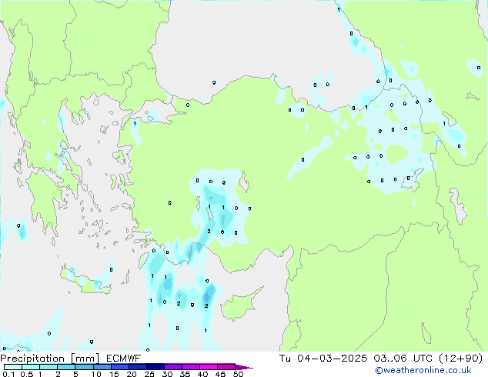Image resolution: width=488 pixels, height=377 pixels.
Task: Click the '30' legend value label
Action: tap(167, 374)
